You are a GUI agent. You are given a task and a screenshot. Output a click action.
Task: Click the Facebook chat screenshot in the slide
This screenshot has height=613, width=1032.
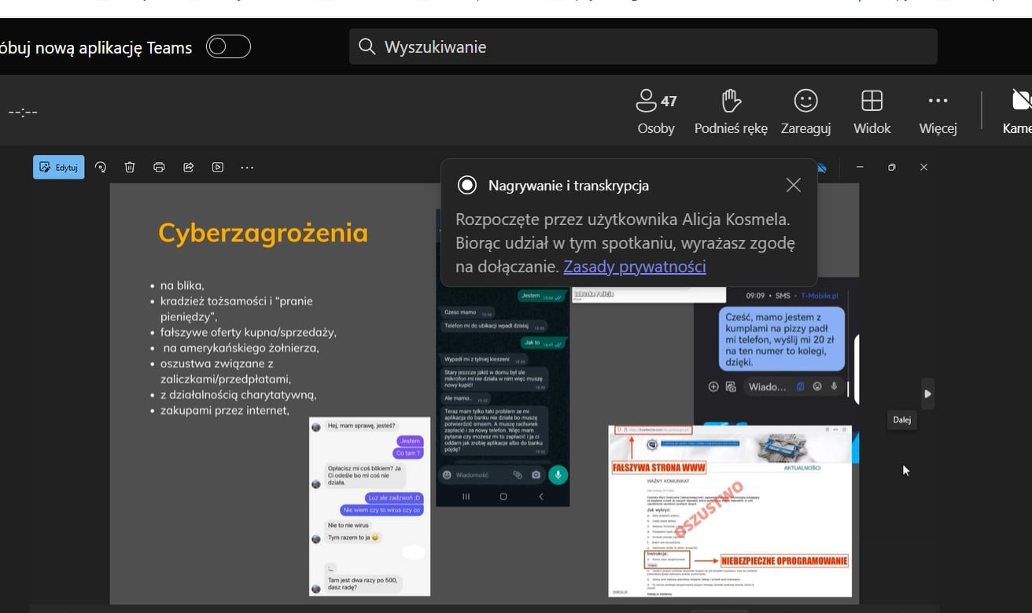click(x=370, y=506)
